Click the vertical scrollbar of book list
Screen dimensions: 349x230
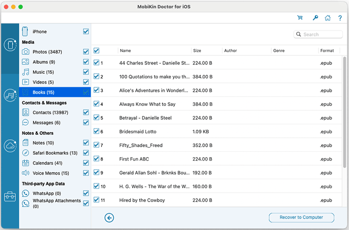(x=345, y=112)
